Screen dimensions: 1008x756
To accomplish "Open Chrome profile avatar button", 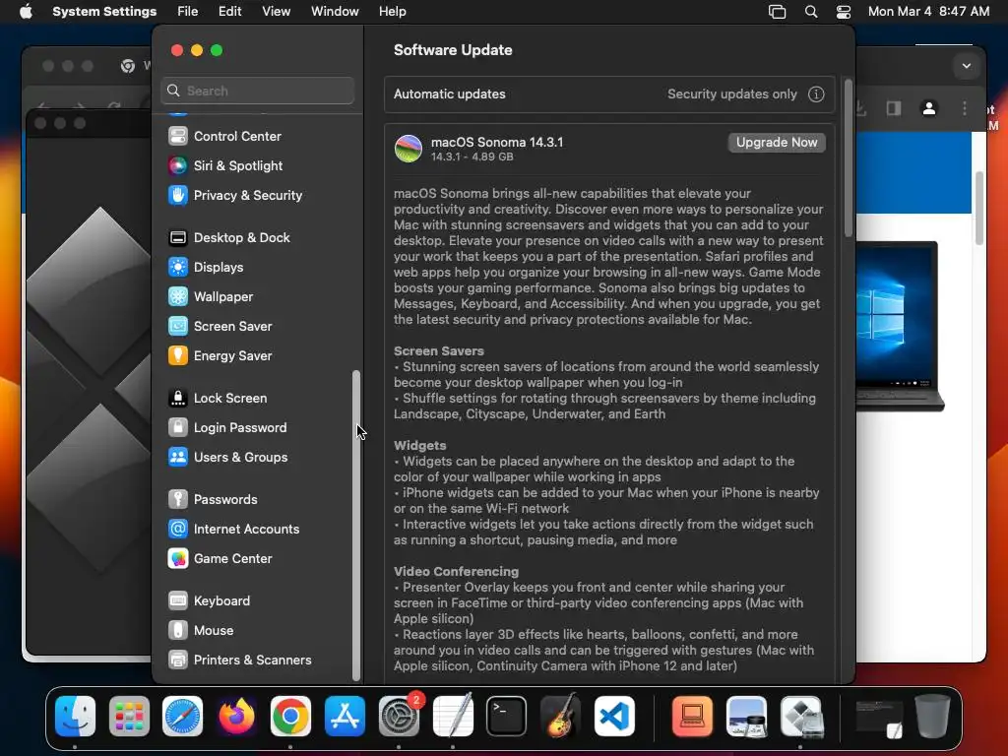I will click(928, 108).
